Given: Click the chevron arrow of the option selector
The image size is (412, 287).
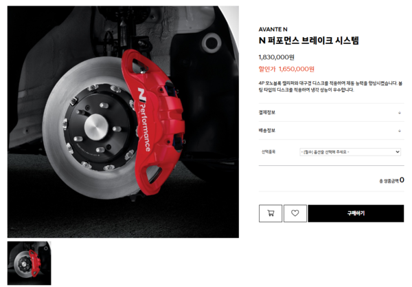Looking at the screenshot, I should 398,152.
